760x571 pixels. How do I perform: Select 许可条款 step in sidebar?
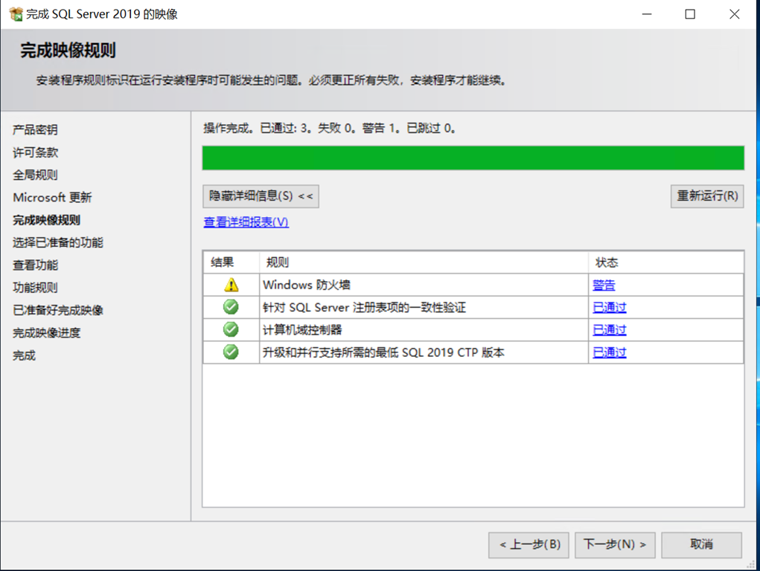click(35, 152)
